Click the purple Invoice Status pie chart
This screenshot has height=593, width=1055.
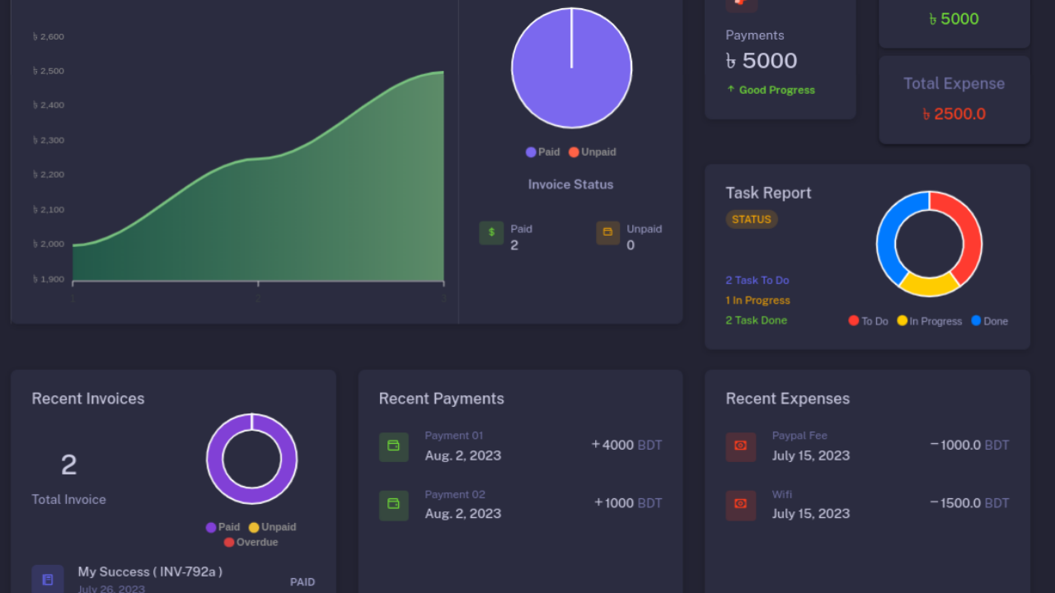click(571, 68)
